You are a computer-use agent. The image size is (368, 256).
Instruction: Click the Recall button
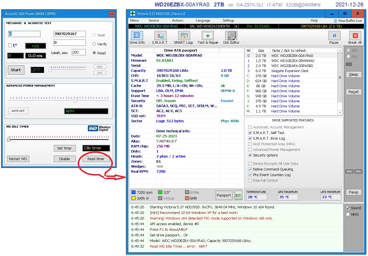point(353,92)
